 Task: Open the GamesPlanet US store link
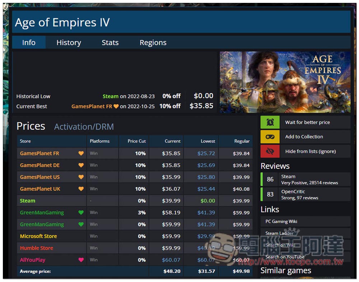pos(39,177)
